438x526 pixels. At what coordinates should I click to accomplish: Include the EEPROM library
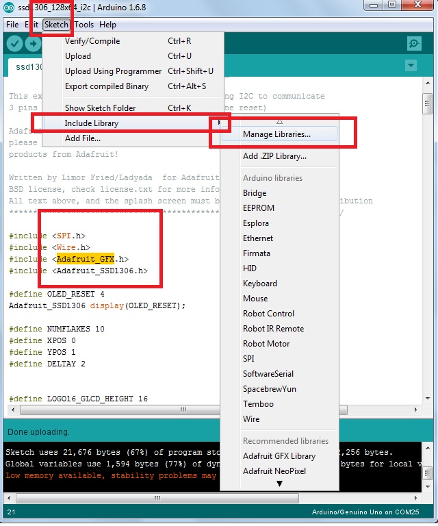pyautogui.click(x=279, y=208)
